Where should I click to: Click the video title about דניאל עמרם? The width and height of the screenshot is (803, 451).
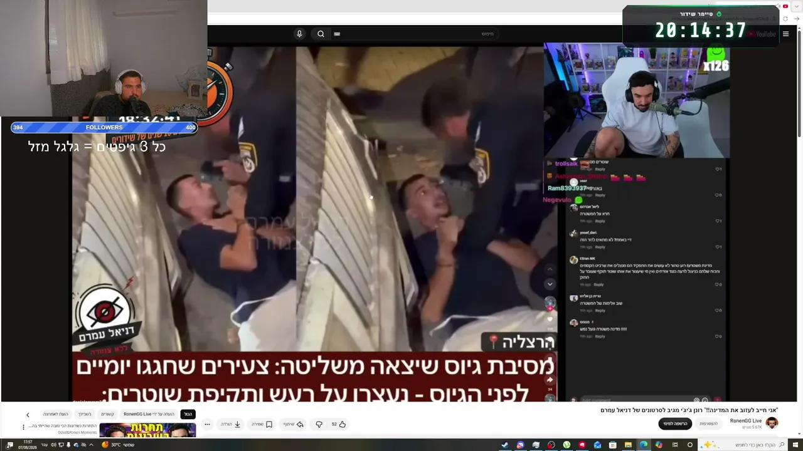[x=689, y=410]
